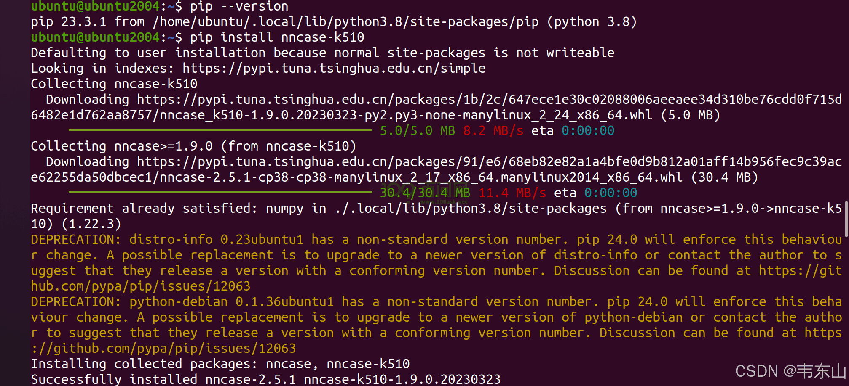Viewport: 849px width, 386px height.
Task: Click the CSDN @韦东山 watermark
Action: point(790,371)
